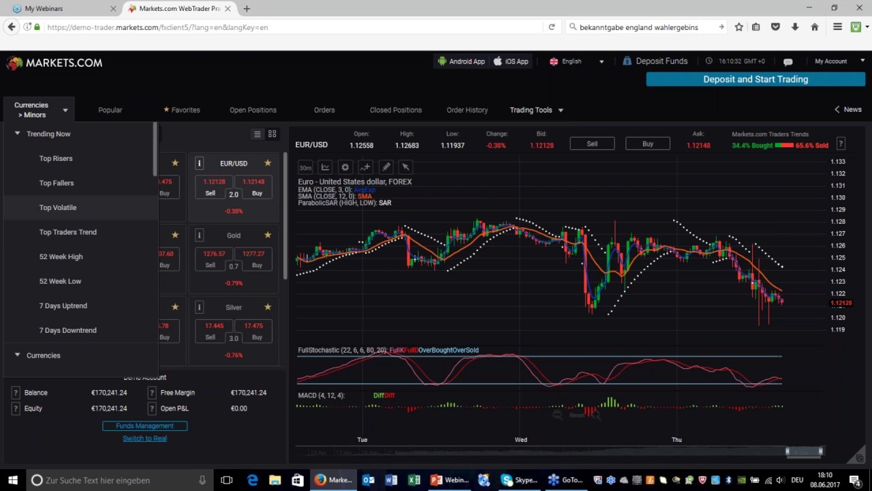Expand the Currencies section in menu
This screenshot has width=872, height=491.
(18, 355)
